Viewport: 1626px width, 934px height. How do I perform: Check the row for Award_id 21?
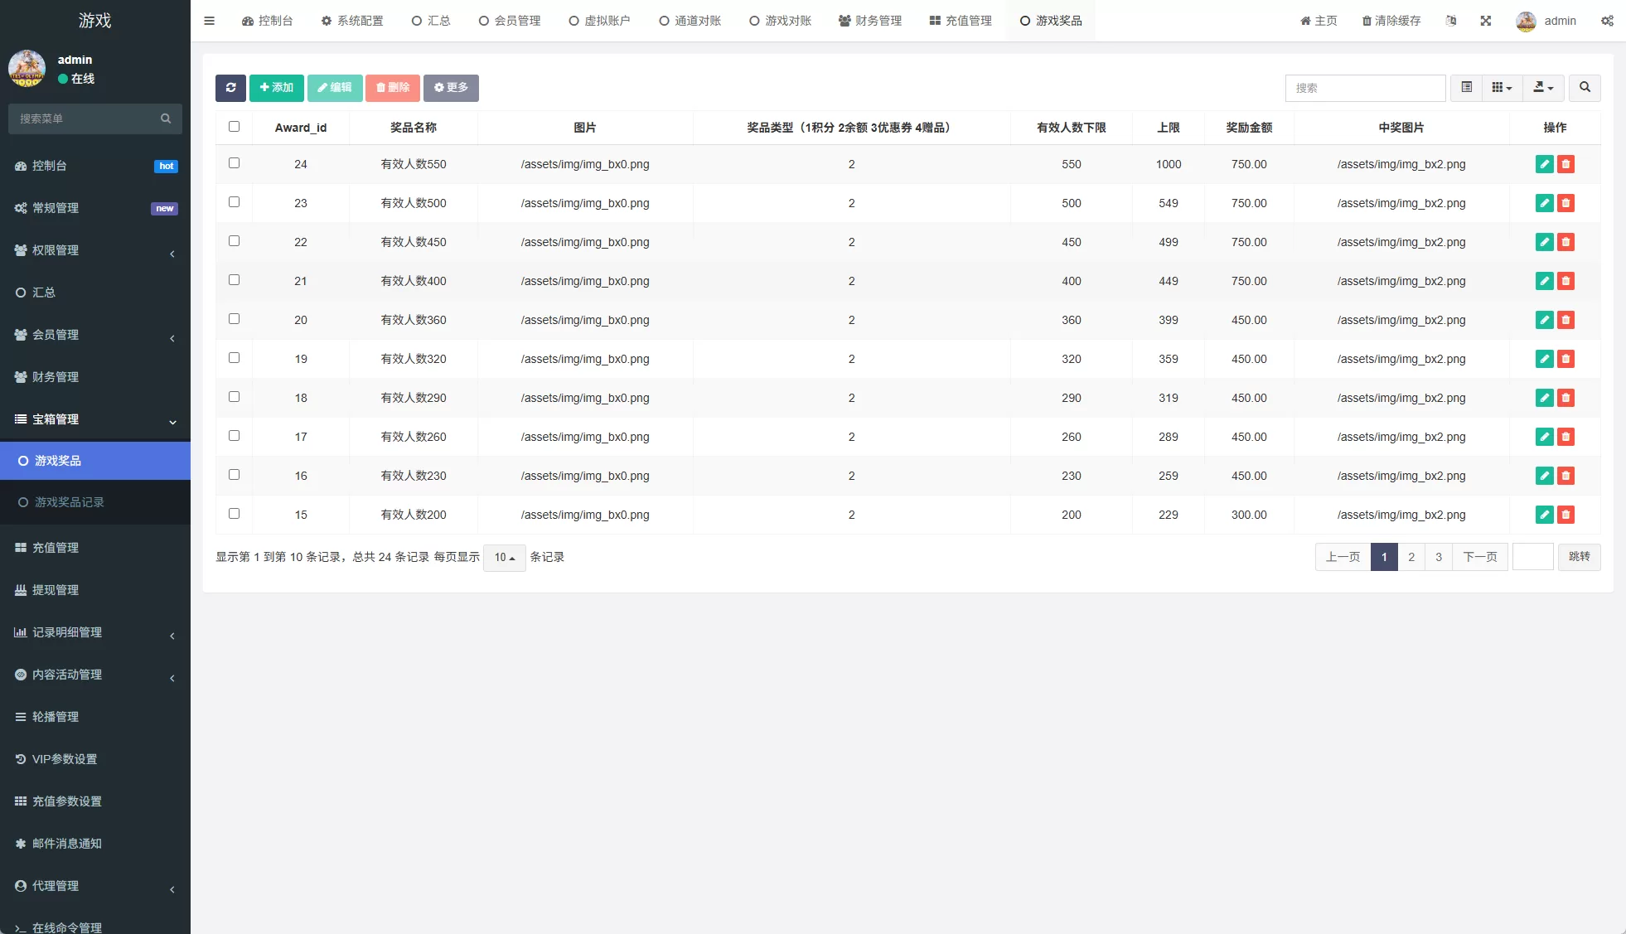(235, 280)
